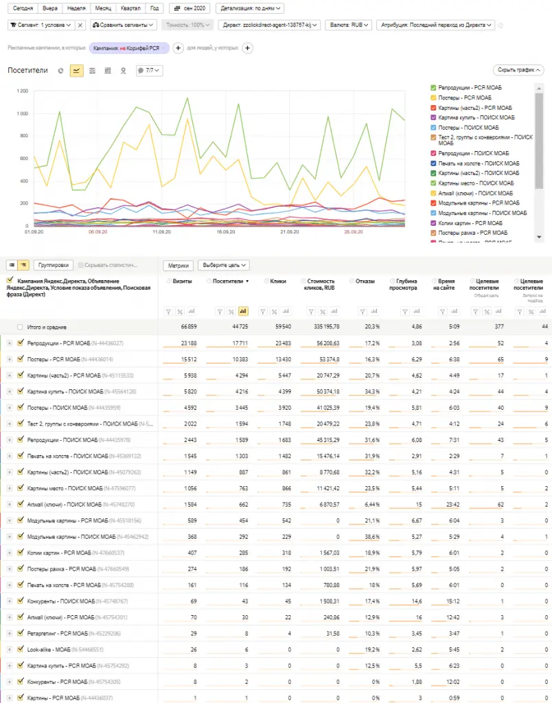The height and width of the screenshot is (703, 552).
Task: Add campaign condition with plus button
Action: pyautogui.click(x=178, y=48)
